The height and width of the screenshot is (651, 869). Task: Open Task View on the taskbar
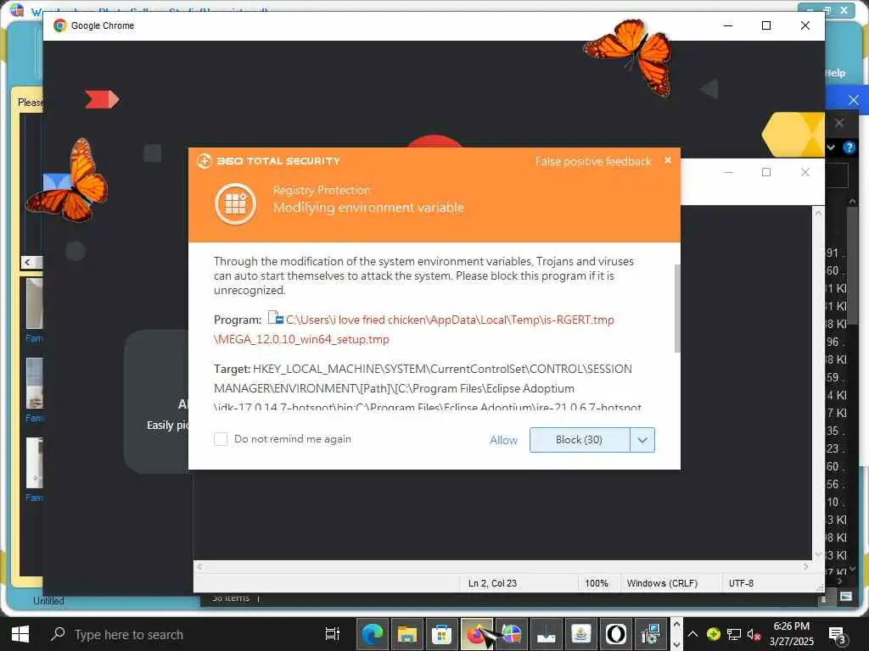(x=333, y=634)
